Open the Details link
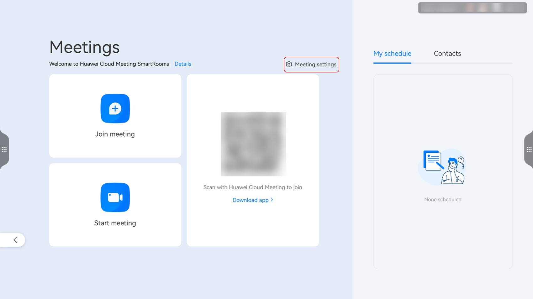Viewport: 533px width, 299px height. [x=183, y=64]
